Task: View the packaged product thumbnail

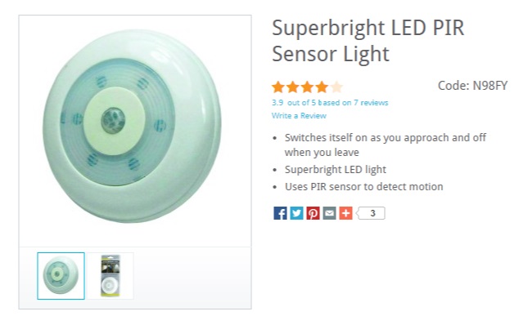Action: (x=111, y=276)
